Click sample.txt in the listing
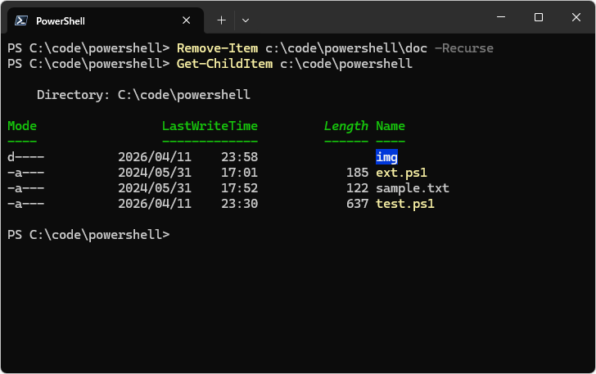596x374 pixels. [x=412, y=188]
